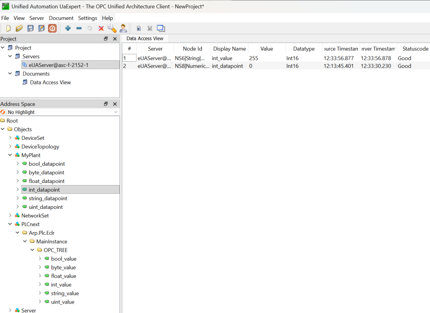Open server settings with the wrench icon
This screenshot has height=313, width=430.
tap(112, 28)
